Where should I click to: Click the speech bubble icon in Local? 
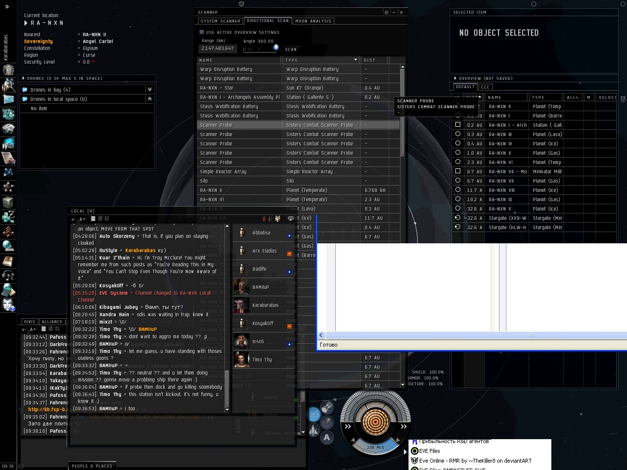[x=291, y=219]
